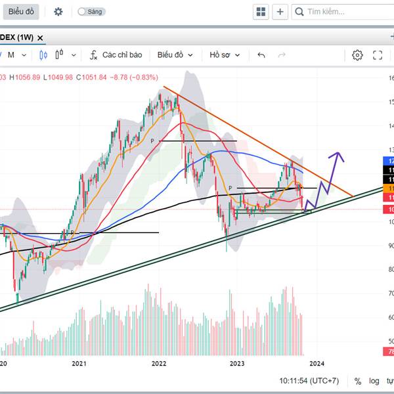Open Các chỉ báo indicators menu
Image resolution: width=394 pixels, height=394 pixels.
point(116,55)
